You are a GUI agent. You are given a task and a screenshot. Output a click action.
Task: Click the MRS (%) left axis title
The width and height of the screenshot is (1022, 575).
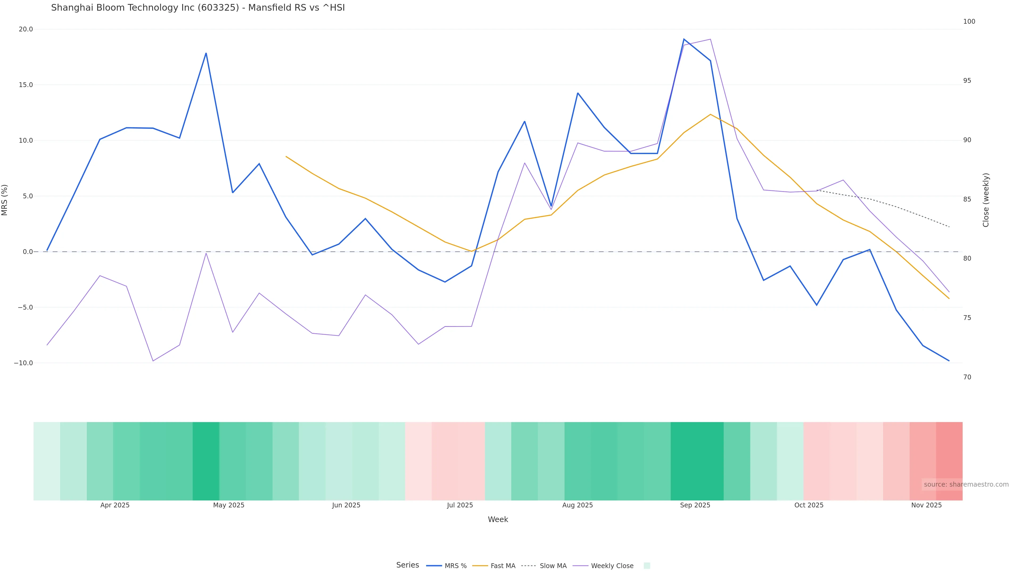click(x=5, y=200)
